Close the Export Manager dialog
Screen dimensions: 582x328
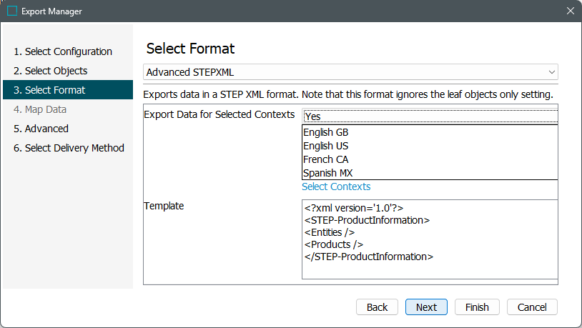pyautogui.click(x=570, y=11)
